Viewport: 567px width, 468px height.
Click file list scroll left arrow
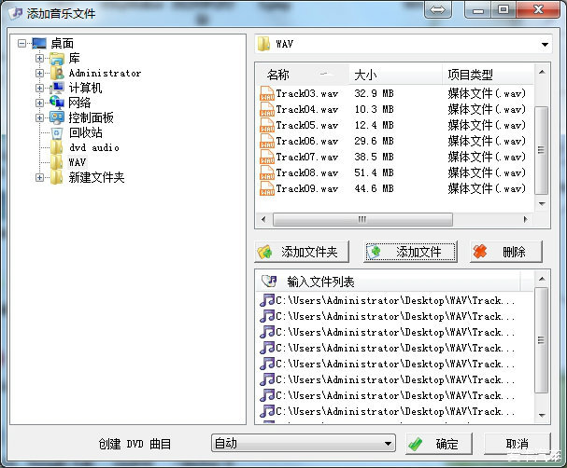(x=263, y=219)
